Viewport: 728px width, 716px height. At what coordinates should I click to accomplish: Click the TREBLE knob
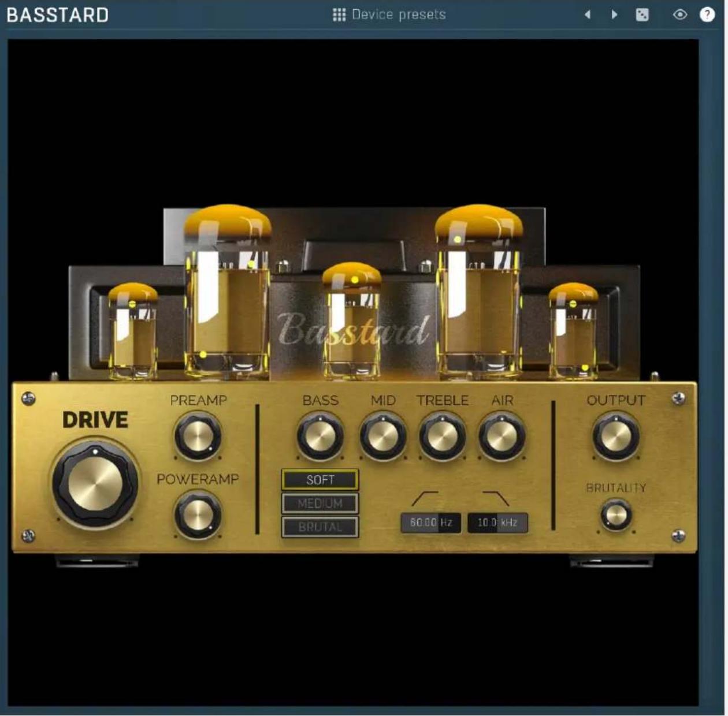pyautogui.click(x=443, y=437)
